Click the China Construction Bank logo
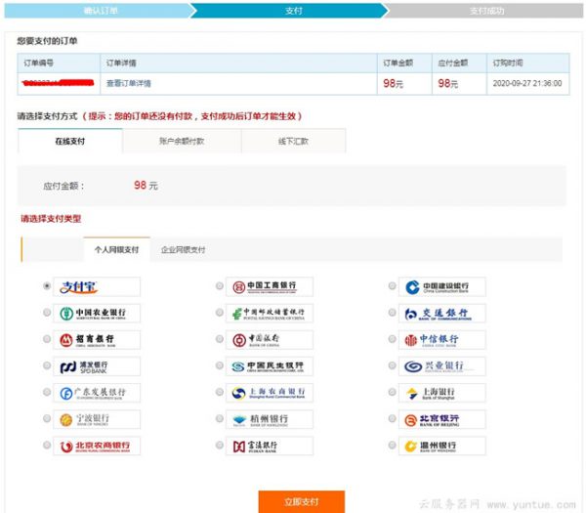 click(x=443, y=287)
